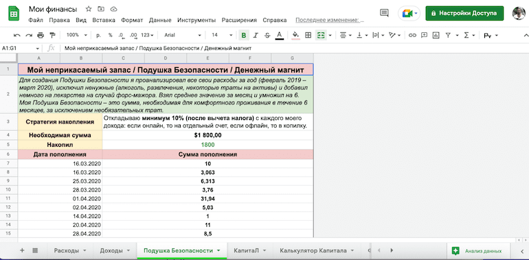Switch to the Доходы sheet tab

(x=115, y=250)
